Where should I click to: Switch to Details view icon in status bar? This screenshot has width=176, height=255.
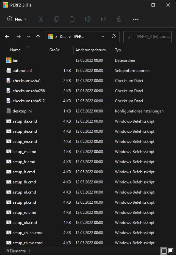pos(164,251)
